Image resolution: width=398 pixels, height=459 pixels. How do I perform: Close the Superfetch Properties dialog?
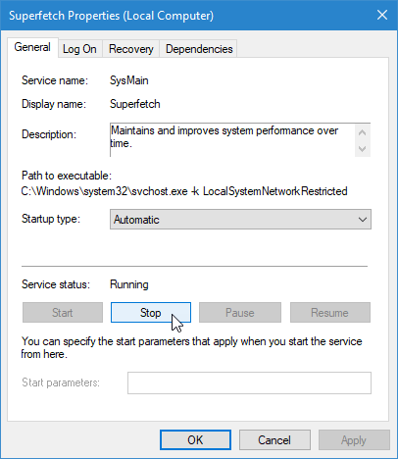coord(382,15)
